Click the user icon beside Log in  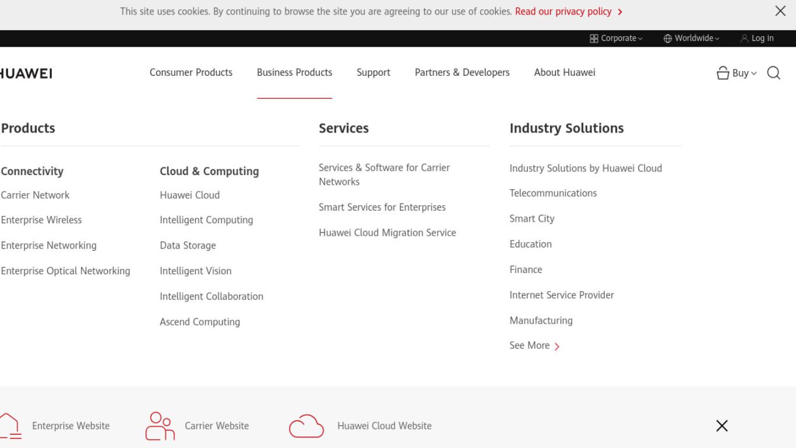(744, 38)
